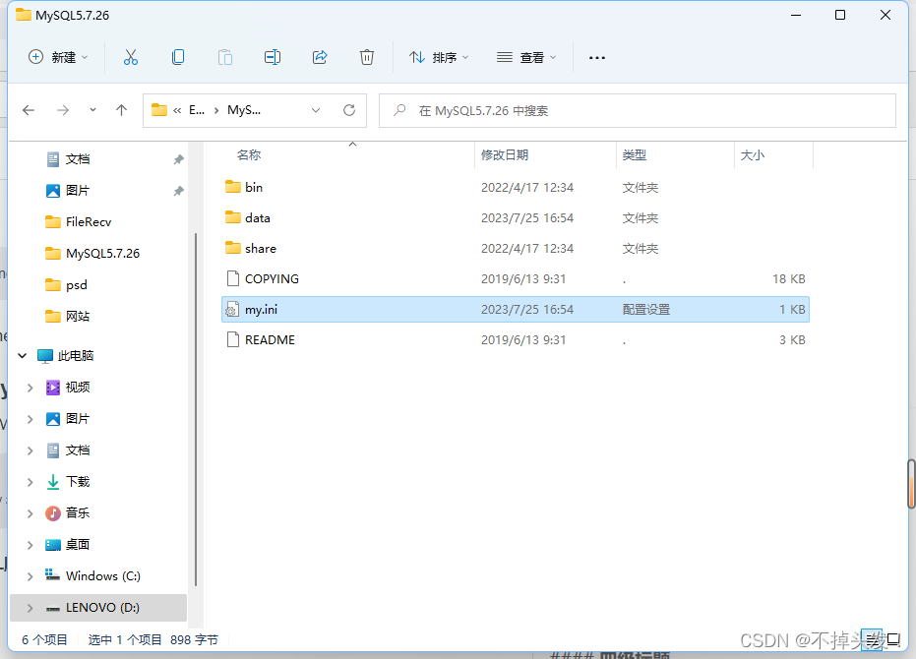Expand the Music (音乐) node

click(30, 513)
